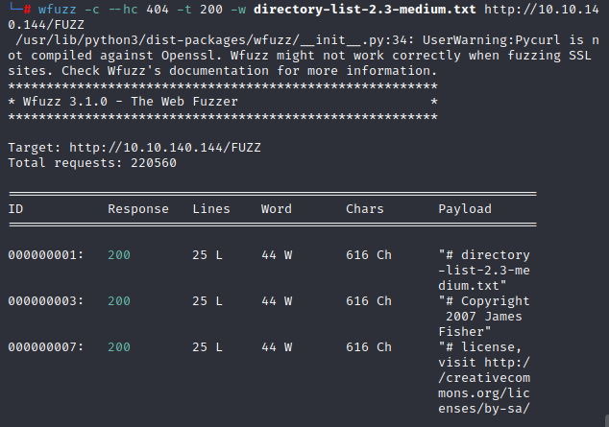Click 'Check Wfuzz's documentation' warning text
The height and width of the screenshot is (427, 609).
(x=165, y=71)
